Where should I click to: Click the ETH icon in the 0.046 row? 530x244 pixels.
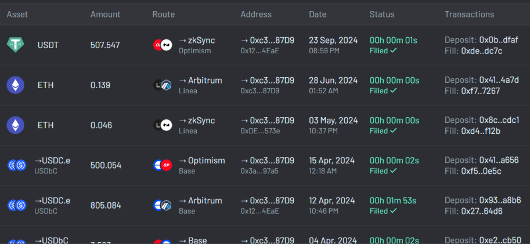16,125
